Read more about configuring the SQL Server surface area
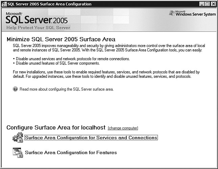Image resolution: width=218 pixels, height=169 pixels. pos(67,89)
